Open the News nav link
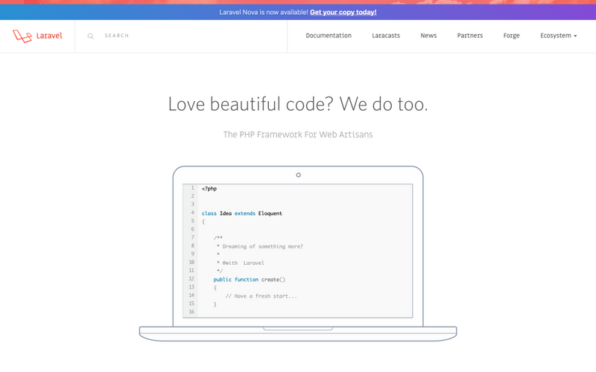The width and height of the screenshot is (596, 372). tap(428, 36)
